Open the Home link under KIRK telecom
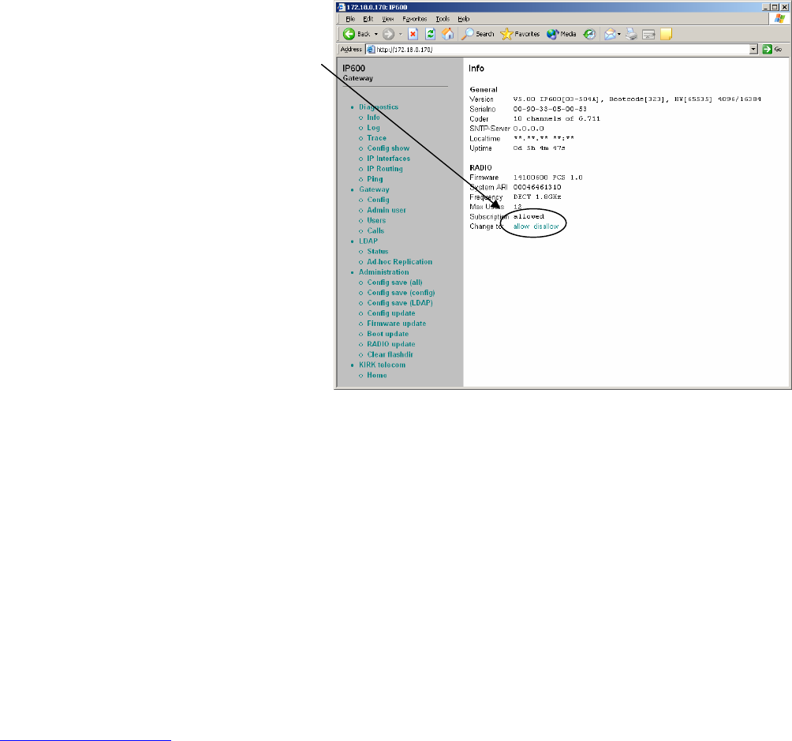 [x=377, y=375]
